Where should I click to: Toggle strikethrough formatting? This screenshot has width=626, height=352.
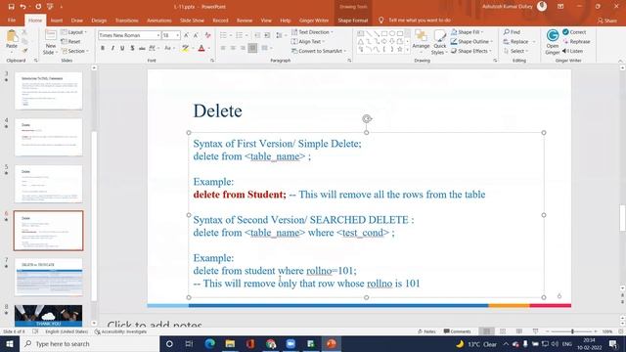(x=142, y=48)
